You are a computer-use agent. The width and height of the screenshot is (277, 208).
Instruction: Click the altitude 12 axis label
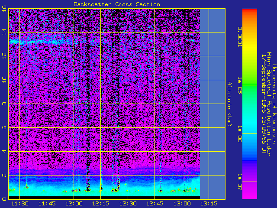(4, 56)
